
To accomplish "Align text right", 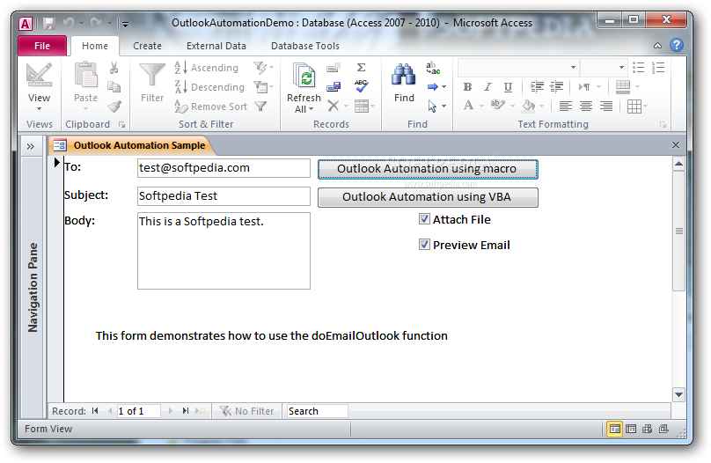I will click(606, 107).
